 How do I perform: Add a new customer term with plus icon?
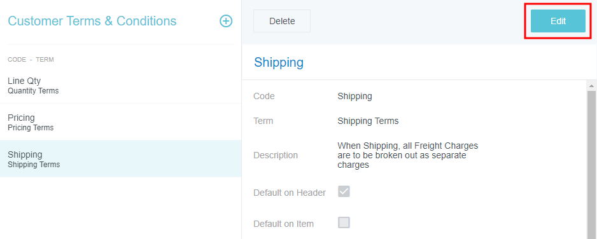coord(226,21)
